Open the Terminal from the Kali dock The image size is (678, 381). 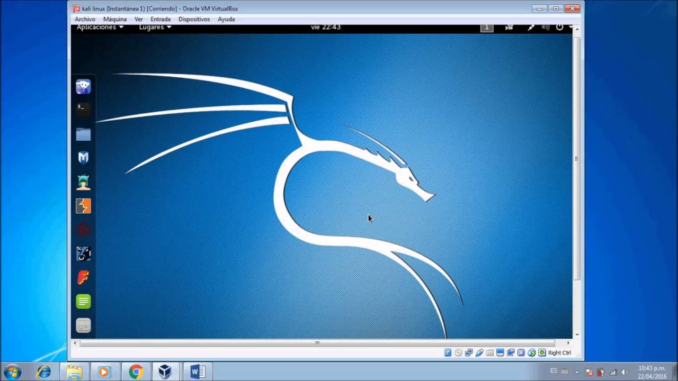(x=83, y=110)
